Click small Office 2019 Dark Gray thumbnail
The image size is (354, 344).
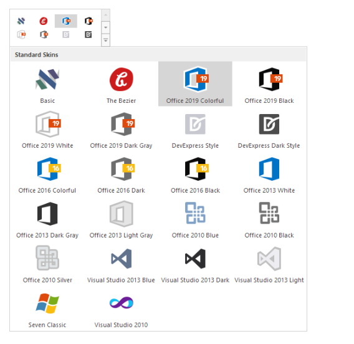coord(44,34)
